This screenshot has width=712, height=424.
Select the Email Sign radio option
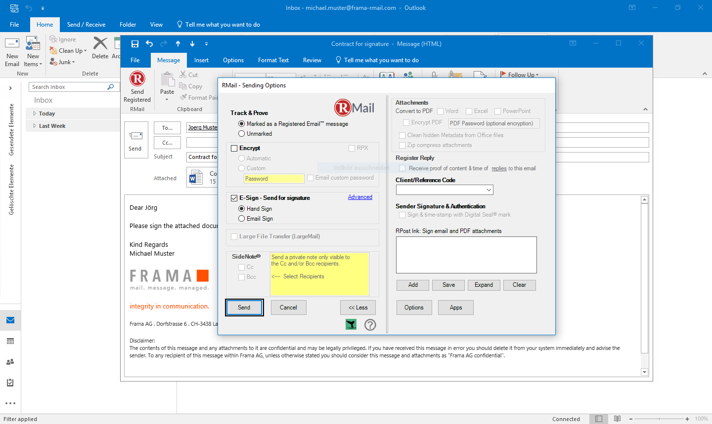(241, 219)
